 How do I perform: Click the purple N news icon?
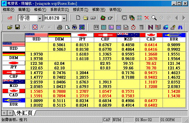[151, 27]
